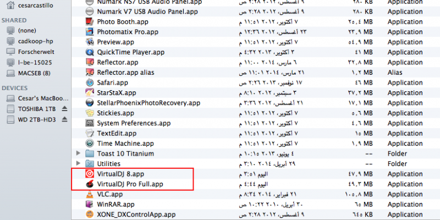Select the Preview app icon

pos(89,42)
